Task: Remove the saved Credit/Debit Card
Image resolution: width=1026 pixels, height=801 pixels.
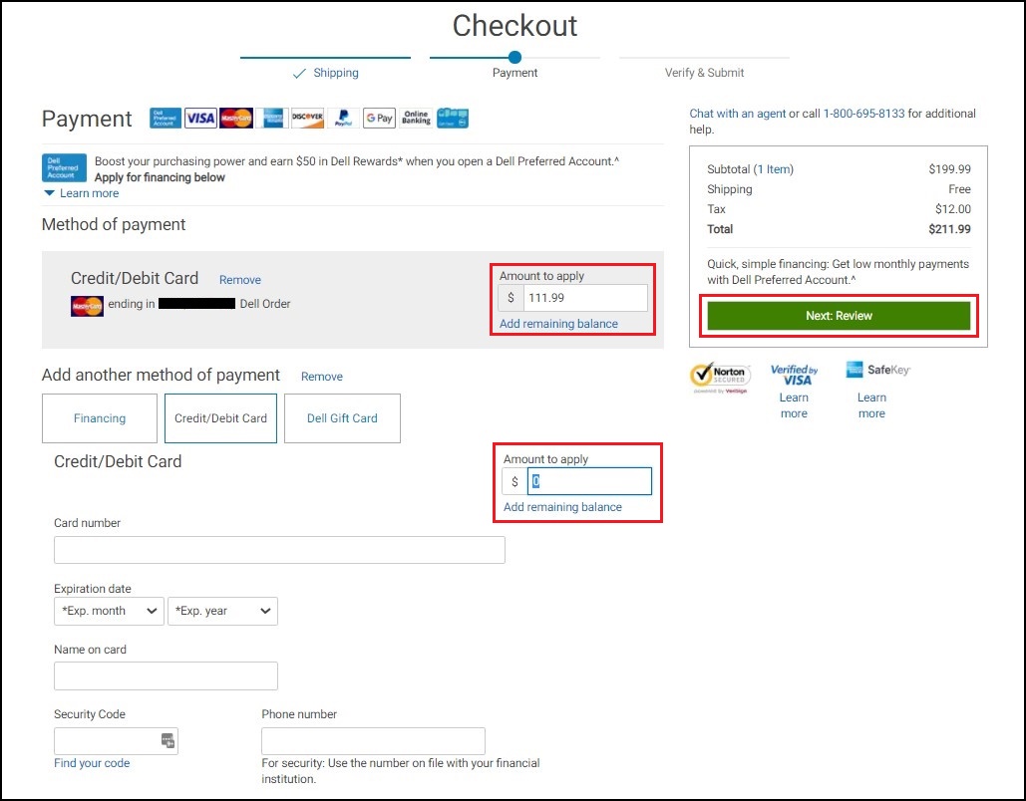Action: pyautogui.click(x=239, y=280)
